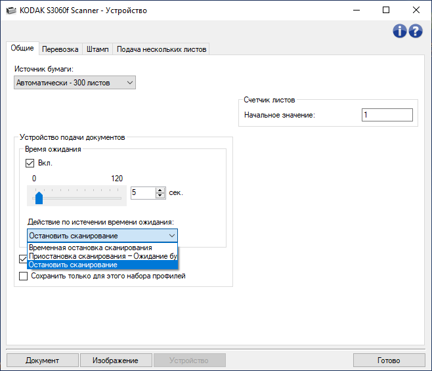Toggle the checkbox partly hidden by dropdown list
This screenshot has width=432, height=371.
pos(23,259)
